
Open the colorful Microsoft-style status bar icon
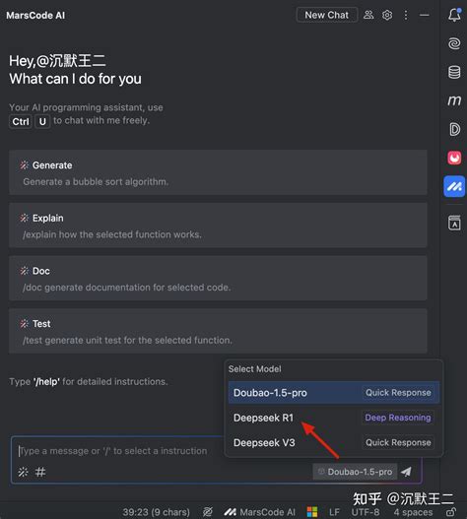[x=312, y=512]
